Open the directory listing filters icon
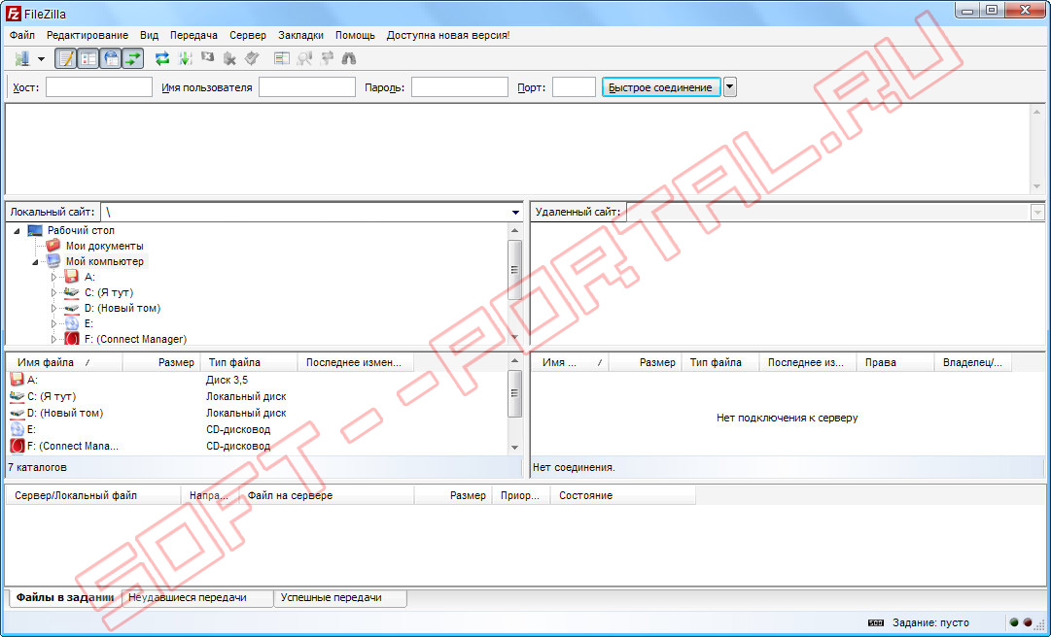Screen dimensions: 1051x637 282,59
